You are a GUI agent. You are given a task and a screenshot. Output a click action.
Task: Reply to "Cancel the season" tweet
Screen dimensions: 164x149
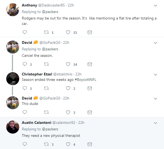click(25, 64)
